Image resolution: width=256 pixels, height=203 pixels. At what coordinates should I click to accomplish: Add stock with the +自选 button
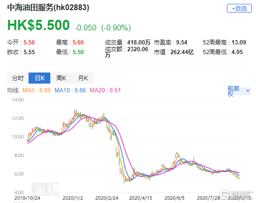point(239,8)
